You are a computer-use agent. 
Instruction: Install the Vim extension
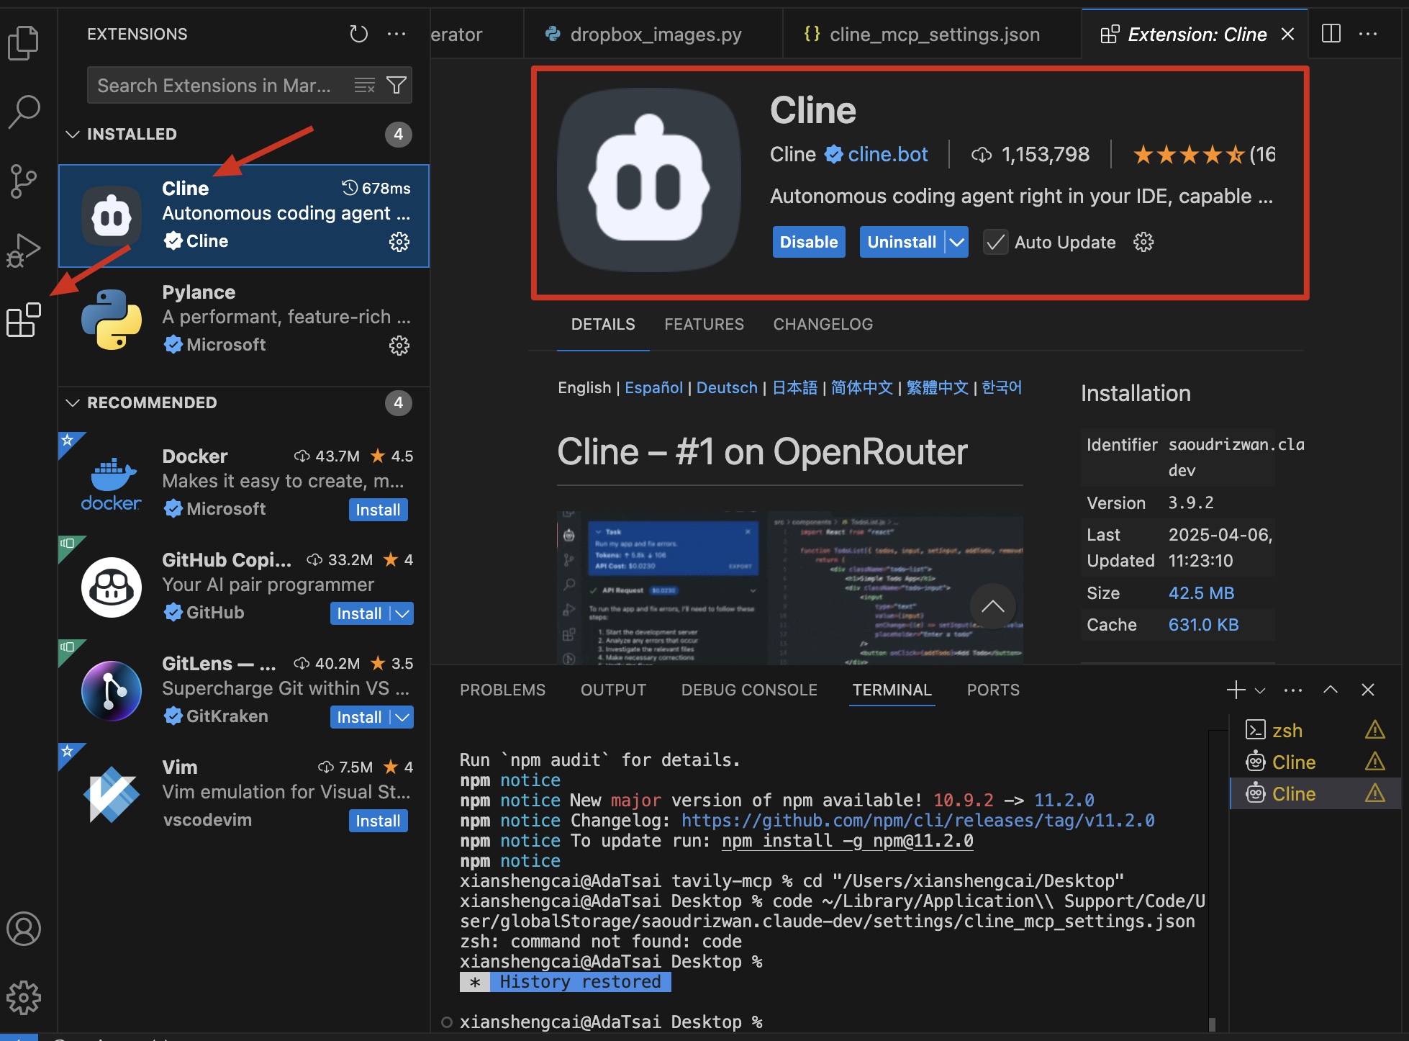click(378, 821)
